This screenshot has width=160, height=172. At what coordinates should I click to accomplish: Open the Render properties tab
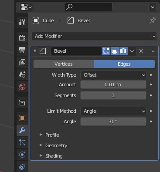click(22, 38)
